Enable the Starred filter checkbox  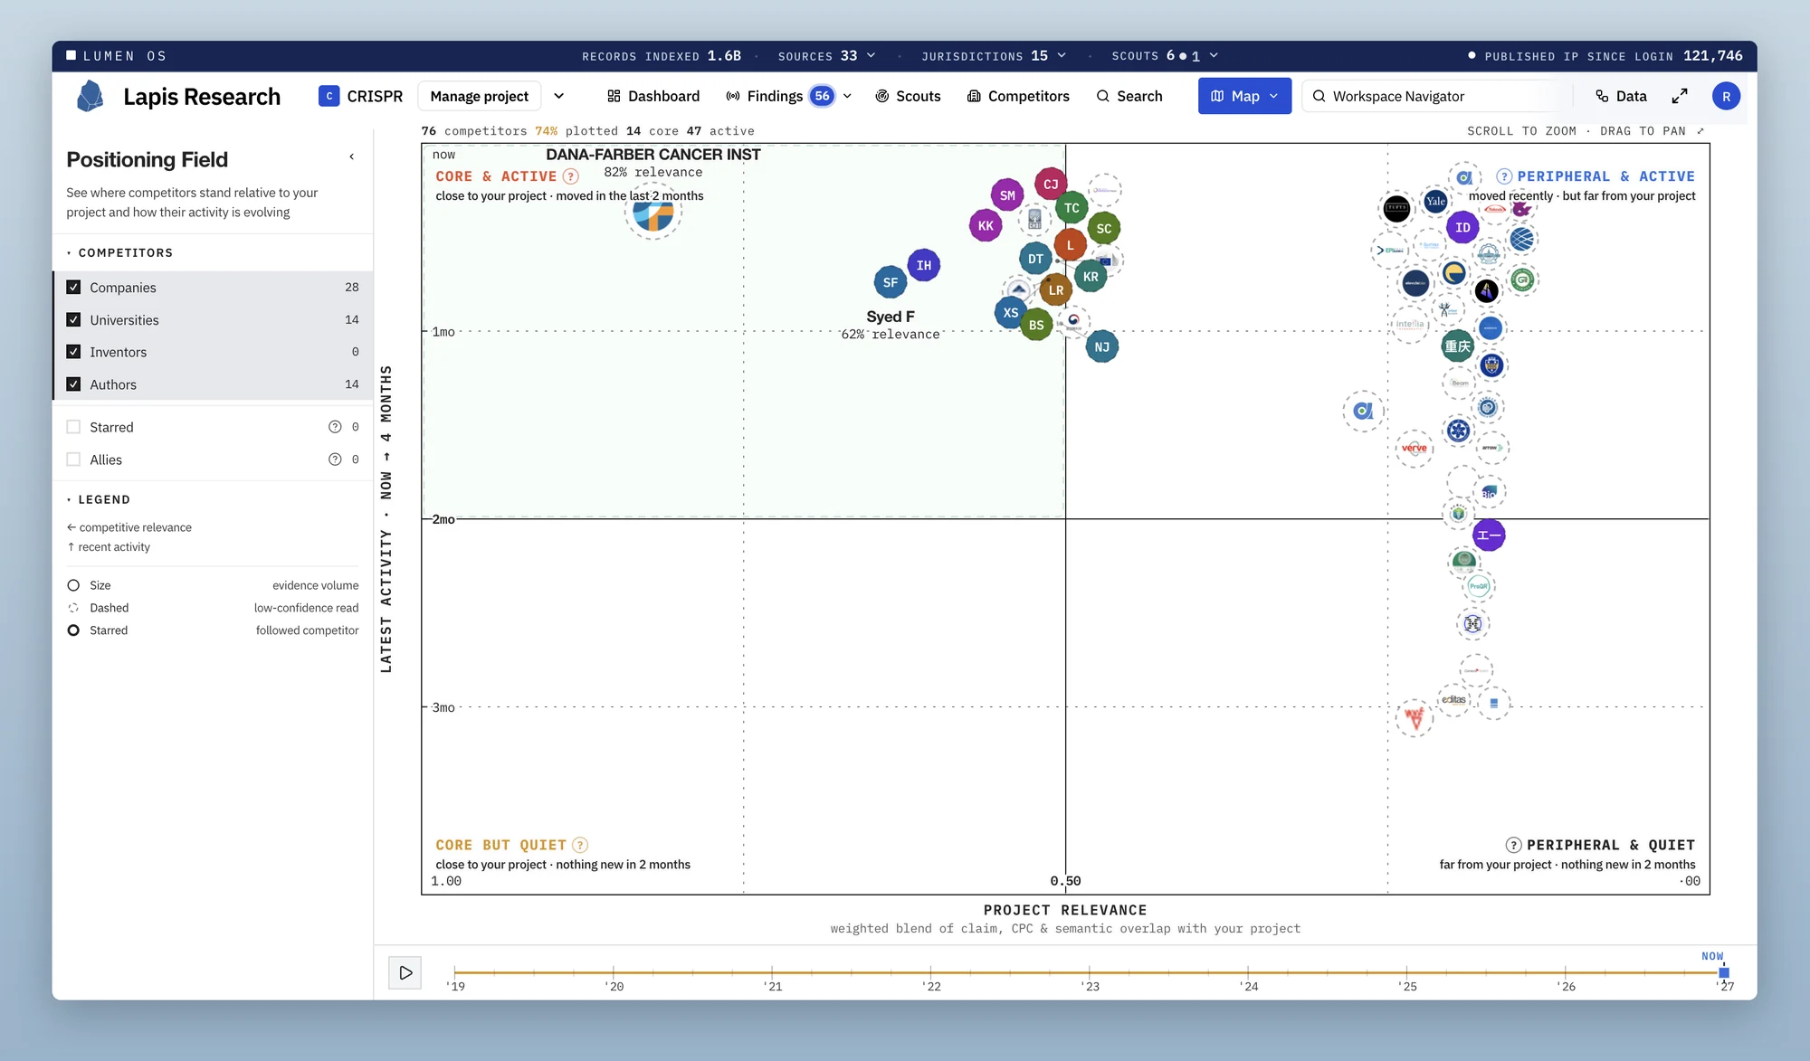point(73,427)
